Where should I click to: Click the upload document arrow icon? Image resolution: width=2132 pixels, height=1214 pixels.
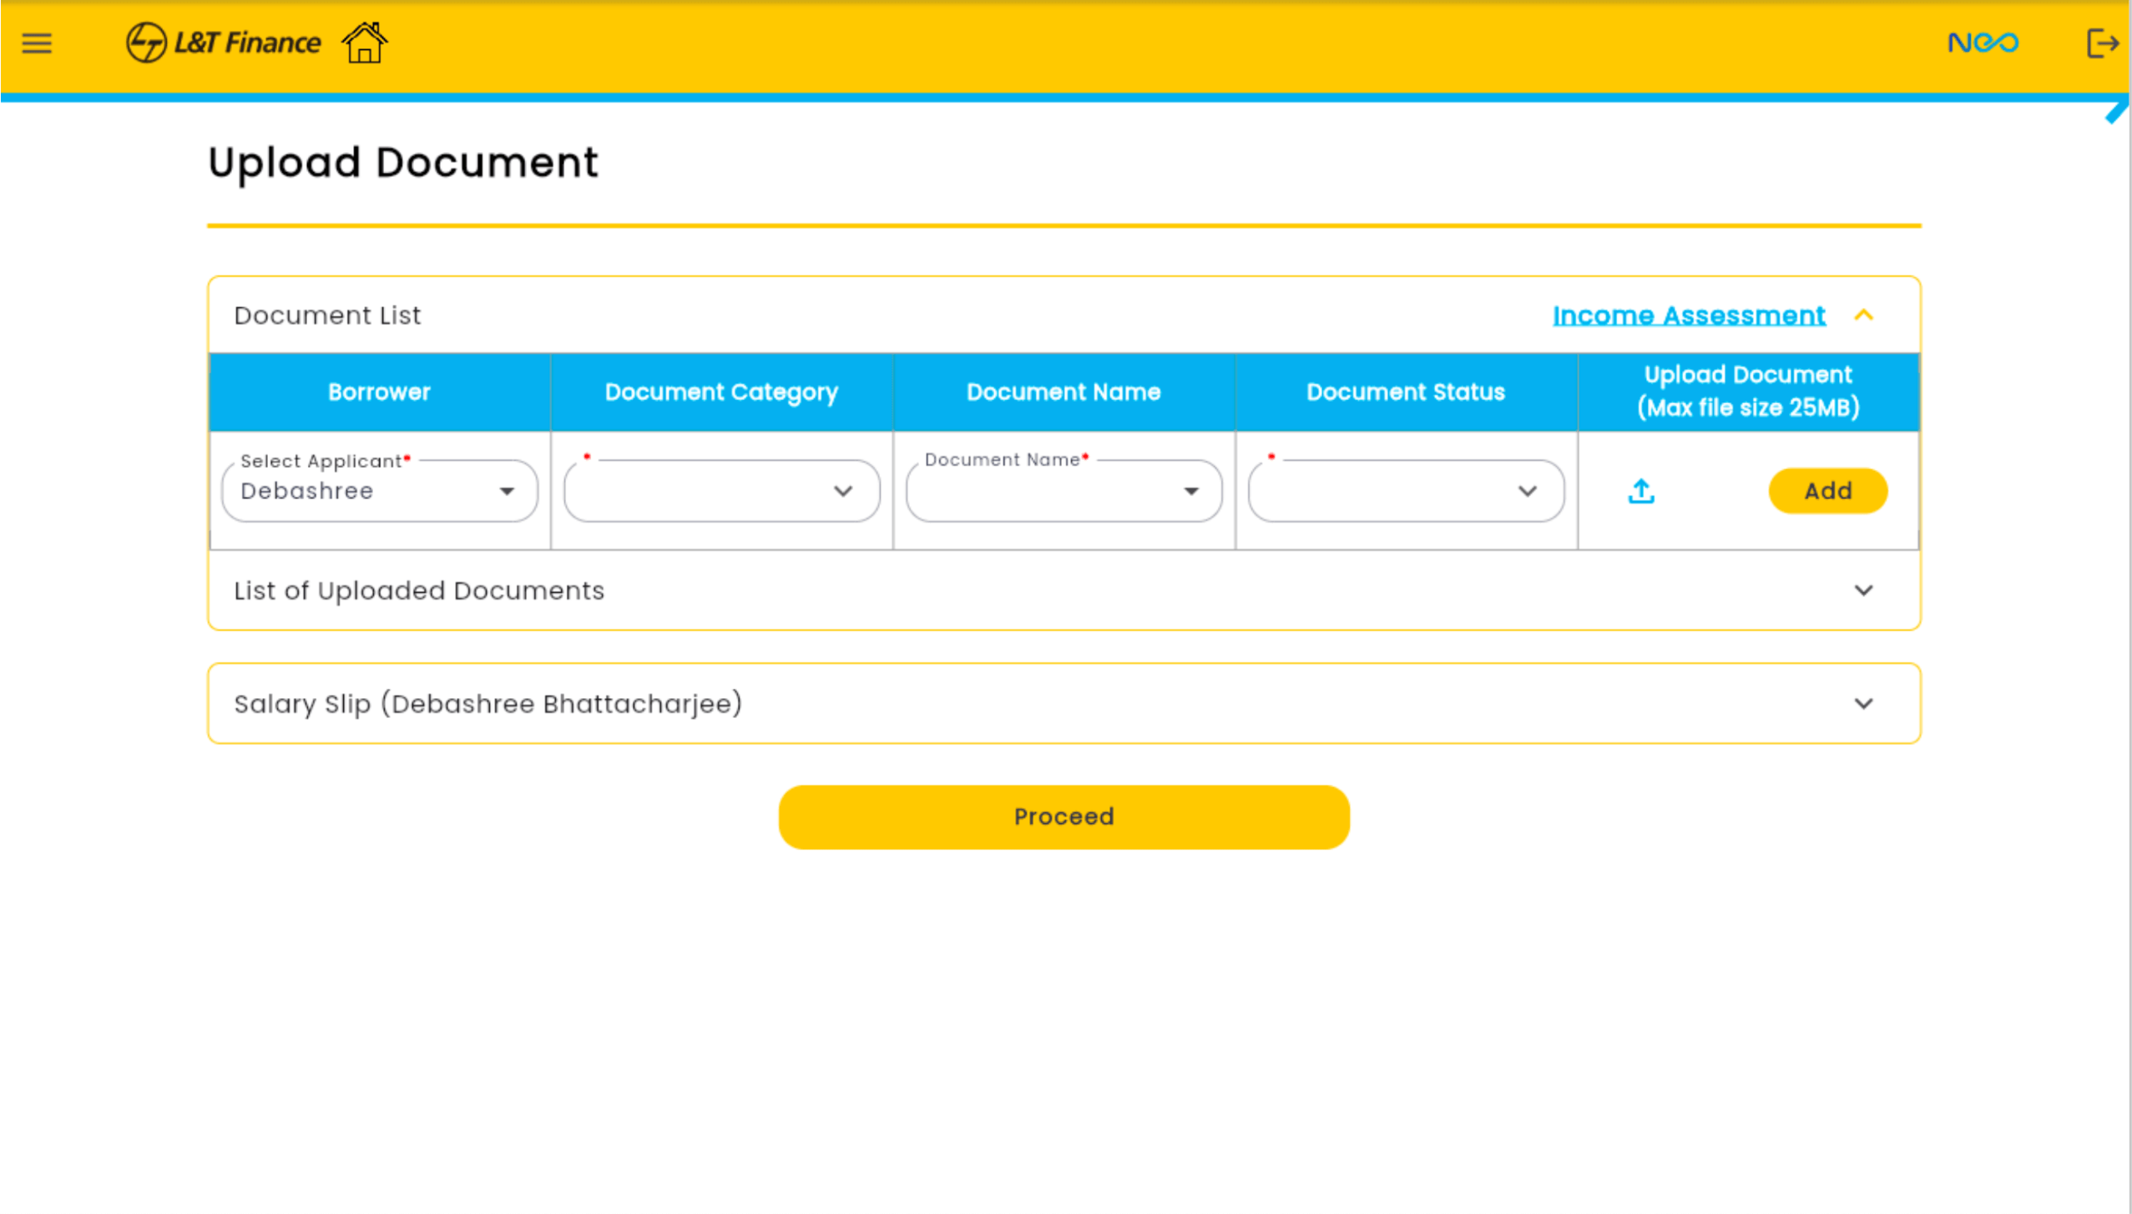[1640, 491]
